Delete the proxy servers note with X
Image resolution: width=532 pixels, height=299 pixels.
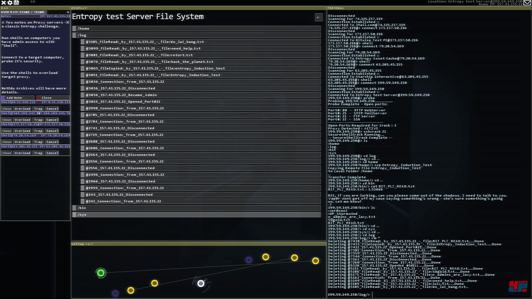pos(68,22)
